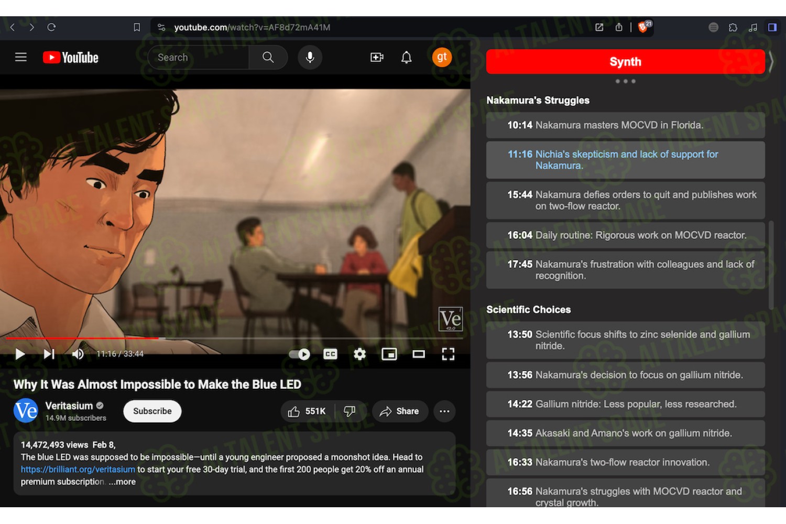Dislike the video
786x524 pixels.
[x=350, y=411]
